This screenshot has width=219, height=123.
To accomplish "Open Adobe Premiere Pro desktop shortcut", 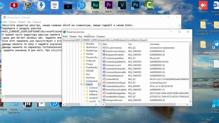I will tap(108, 5).
